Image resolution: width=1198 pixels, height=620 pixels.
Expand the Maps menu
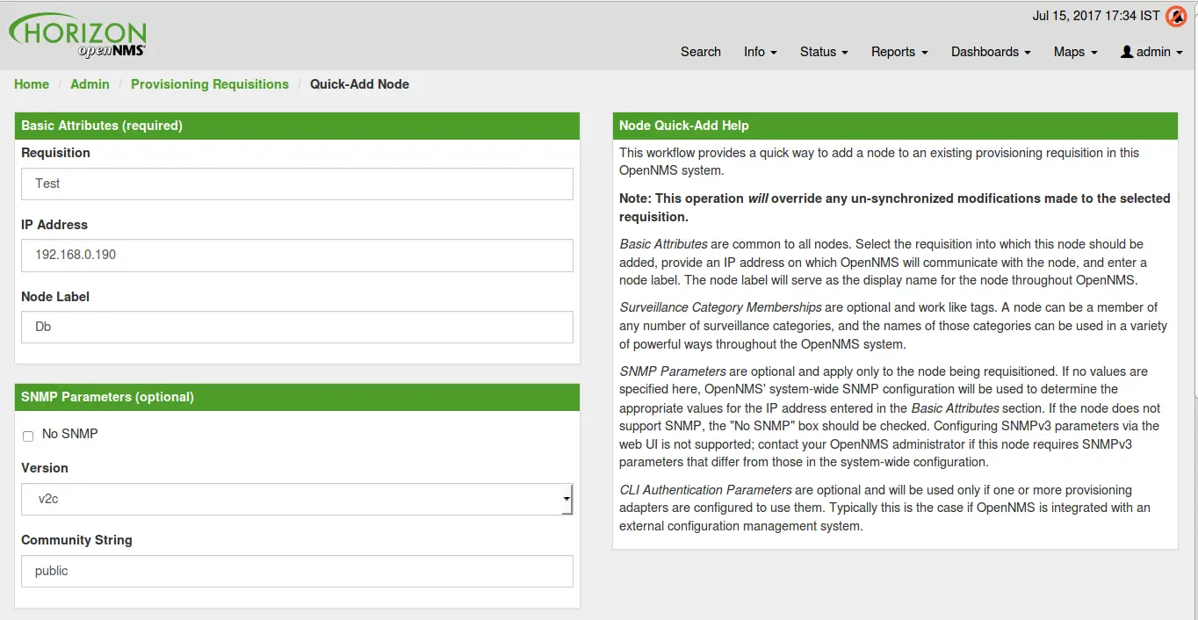[x=1075, y=52]
